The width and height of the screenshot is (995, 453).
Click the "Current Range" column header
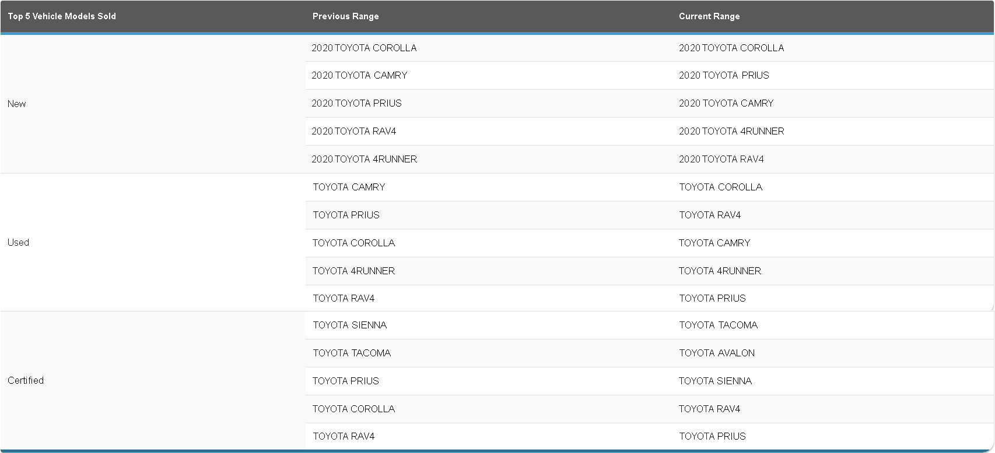click(709, 16)
